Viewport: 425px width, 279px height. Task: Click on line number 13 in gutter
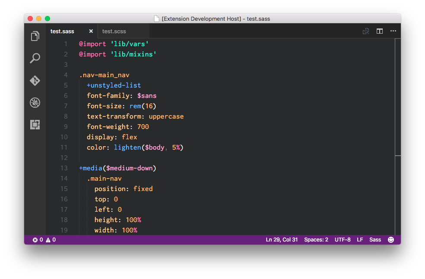coord(64,168)
